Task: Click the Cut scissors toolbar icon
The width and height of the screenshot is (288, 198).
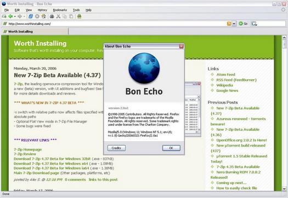Action: [x=58, y=16]
